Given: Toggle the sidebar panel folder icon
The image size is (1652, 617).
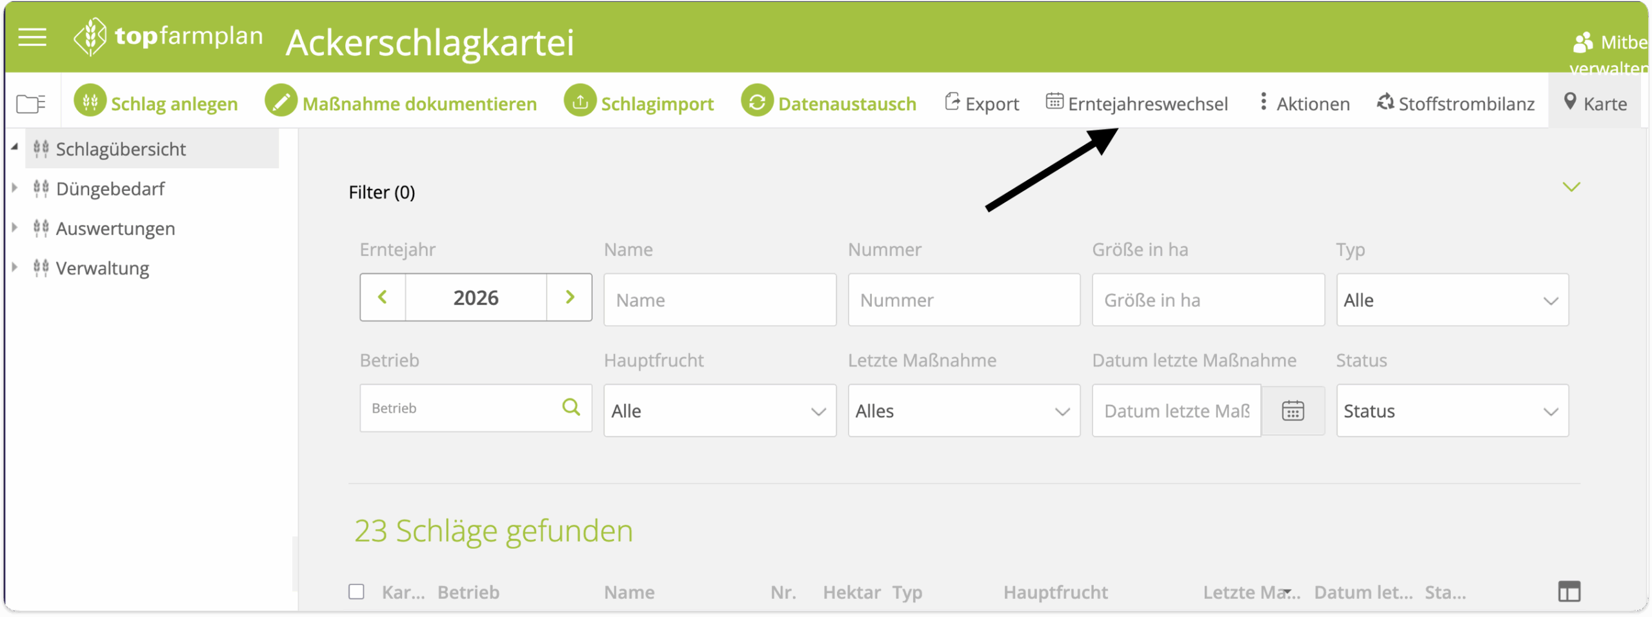Looking at the screenshot, I should pos(31,103).
